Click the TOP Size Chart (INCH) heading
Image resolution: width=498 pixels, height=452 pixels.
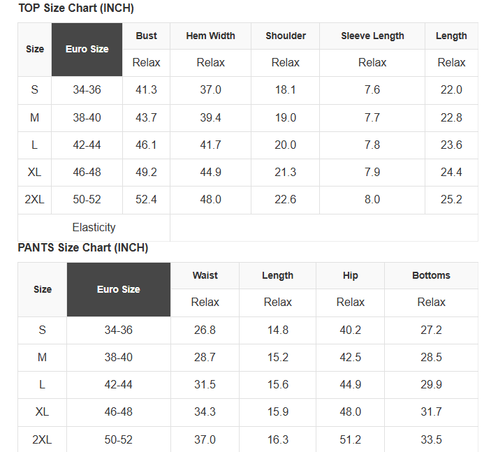click(76, 8)
